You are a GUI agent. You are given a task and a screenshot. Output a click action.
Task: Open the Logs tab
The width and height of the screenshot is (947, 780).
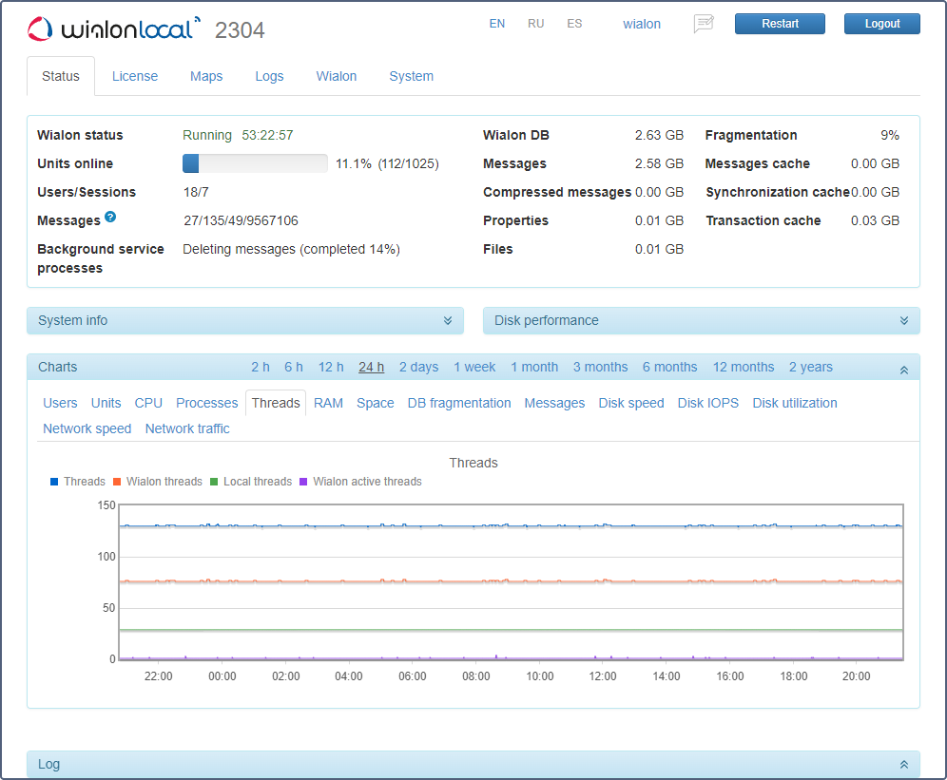[x=269, y=76]
